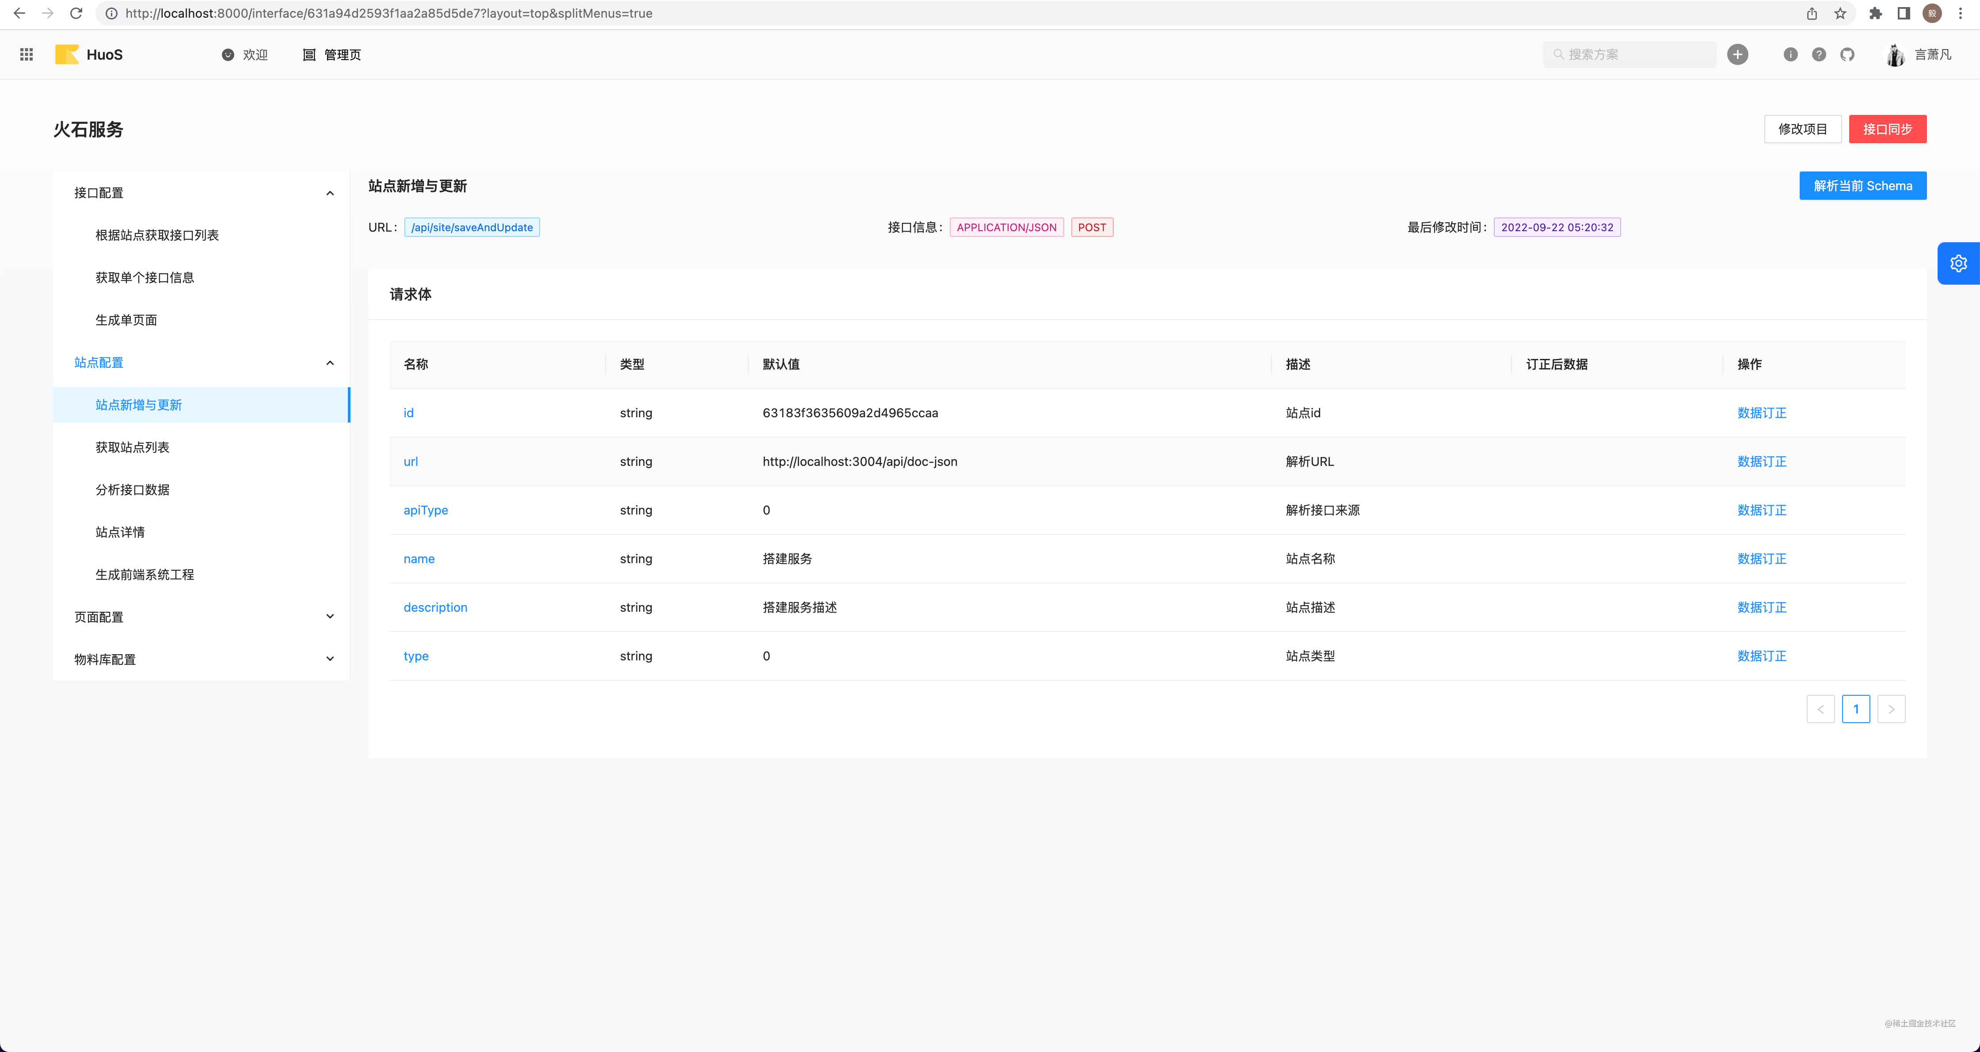Click the 接口同步 red button

coord(1887,129)
